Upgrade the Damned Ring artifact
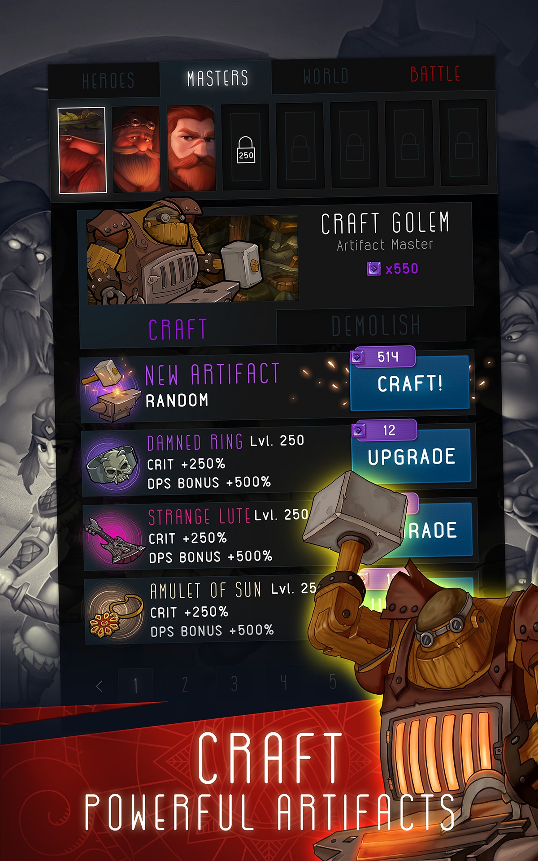This screenshot has height=861, width=538. (x=412, y=456)
